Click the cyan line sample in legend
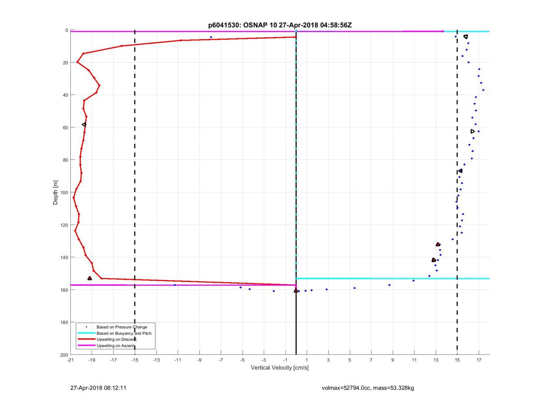Viewport: 541px width, 399px height. pyautogui.click(x=86, y=333)
